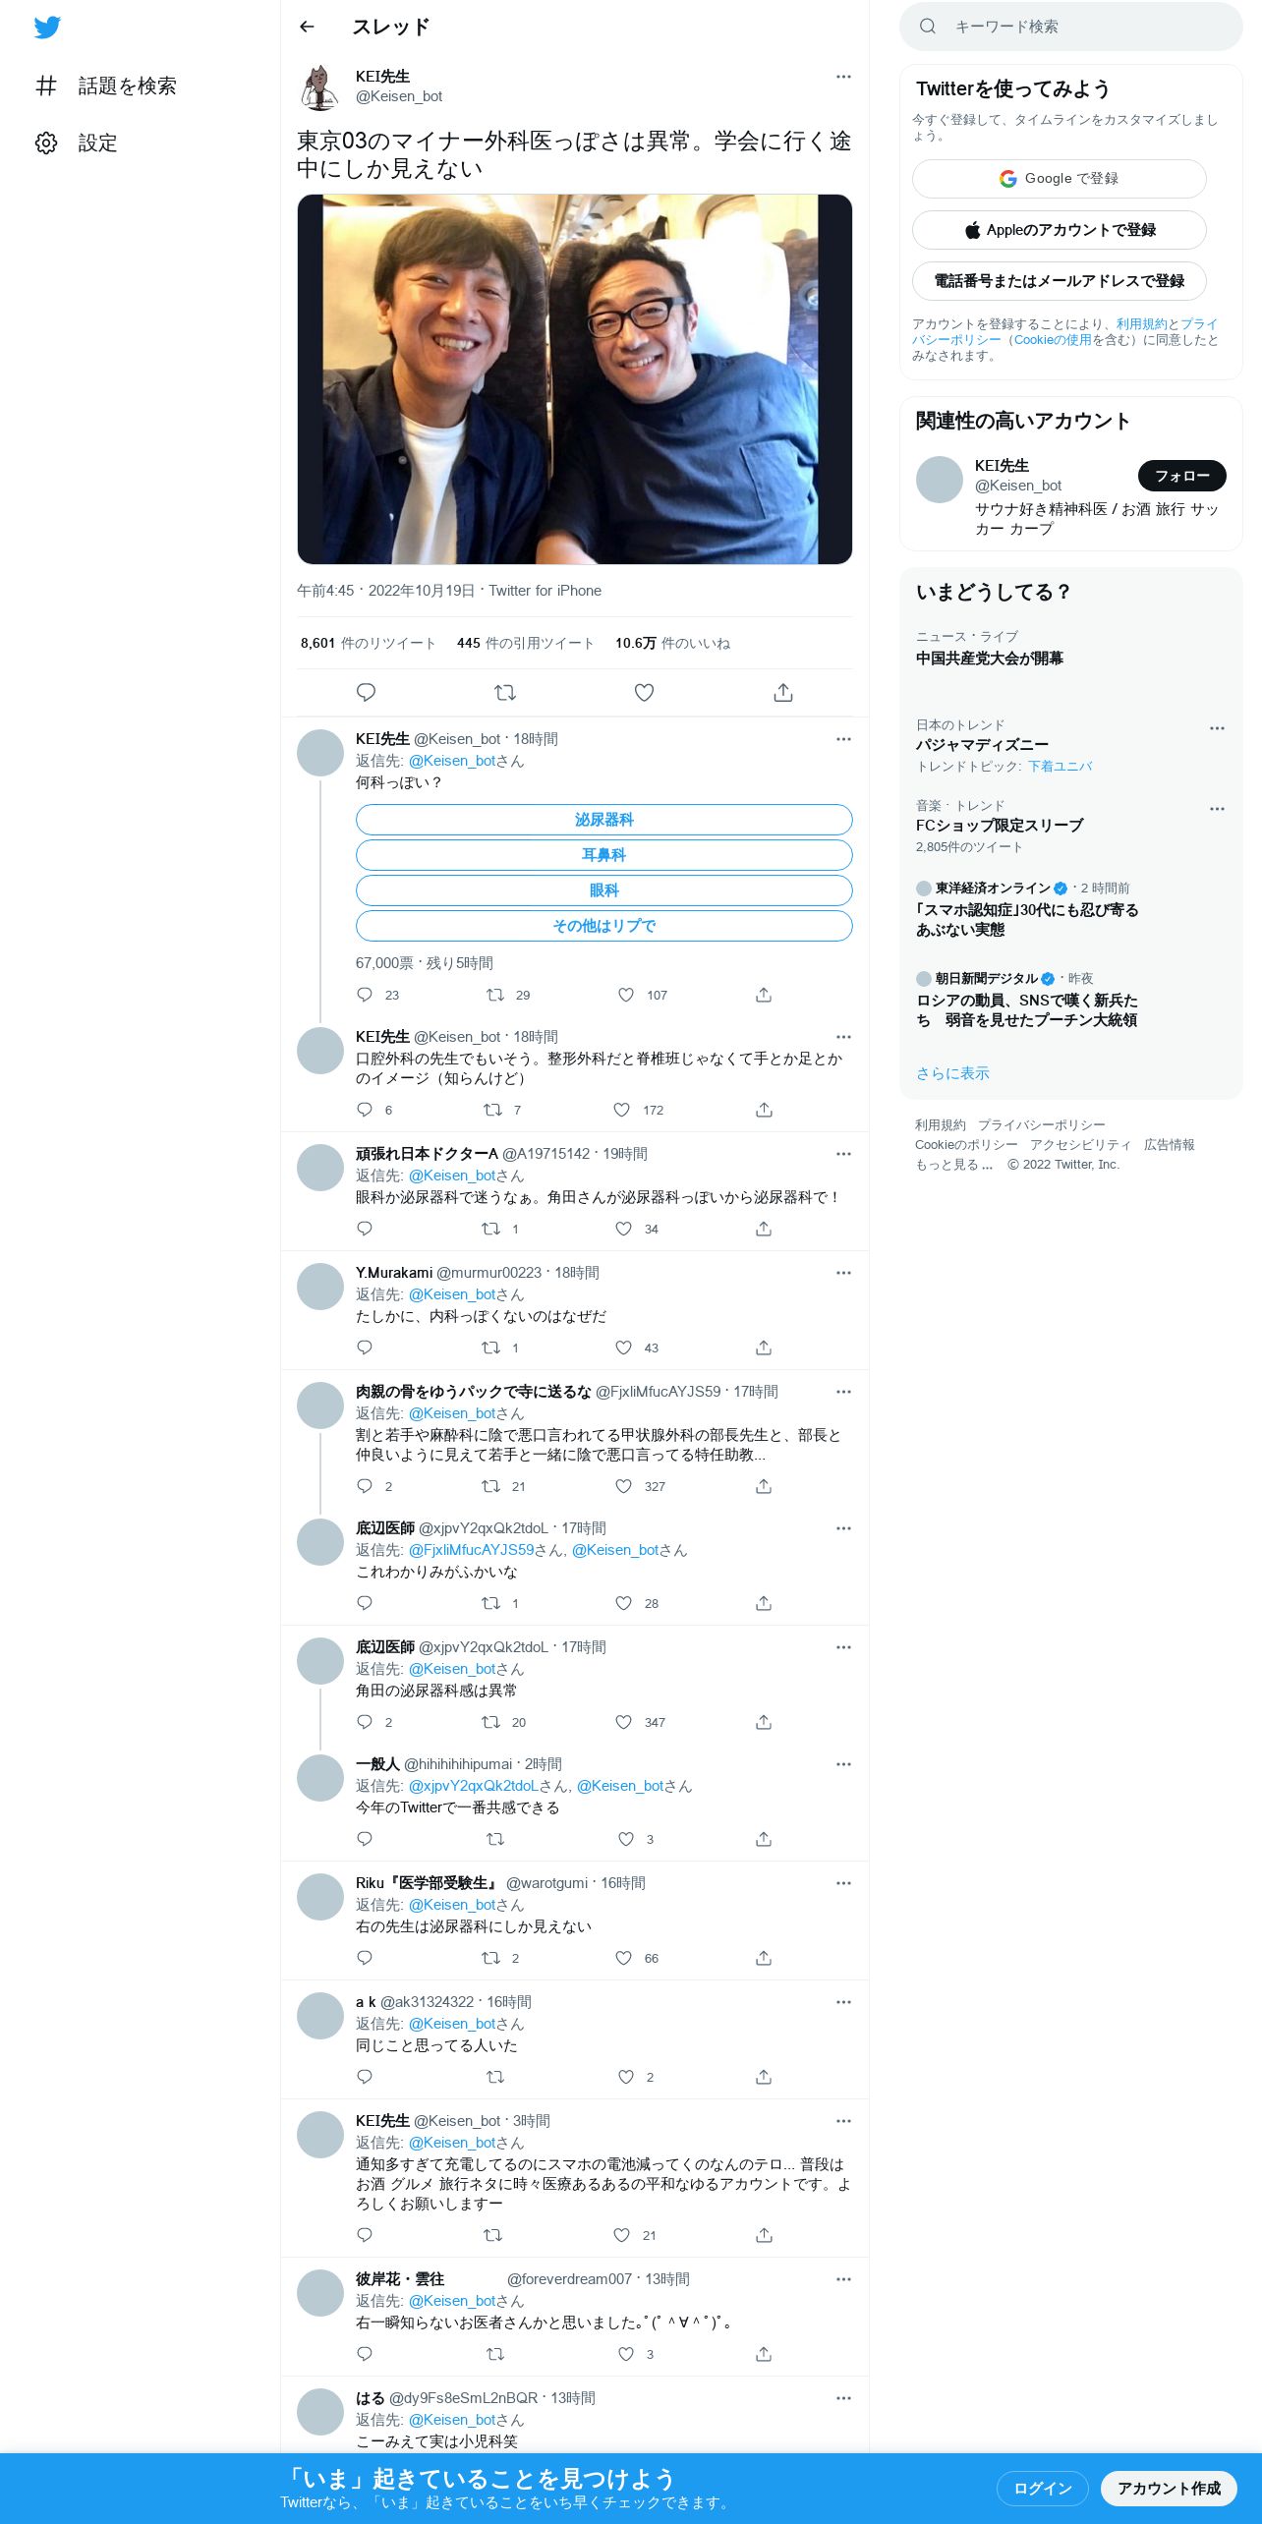Open the photo of two men

(x=574, y=379)
